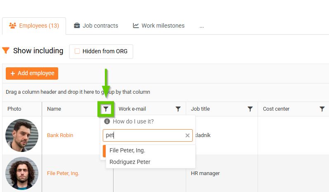This screenshot has width=329, height=192.
Task: Select 'File Peter, Ing.' from suggestions
Action: (x=128, y=150)
